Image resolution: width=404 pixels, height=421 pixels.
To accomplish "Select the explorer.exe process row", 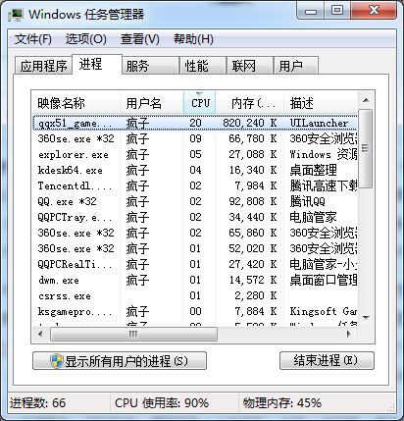I will tap(195, 154).
